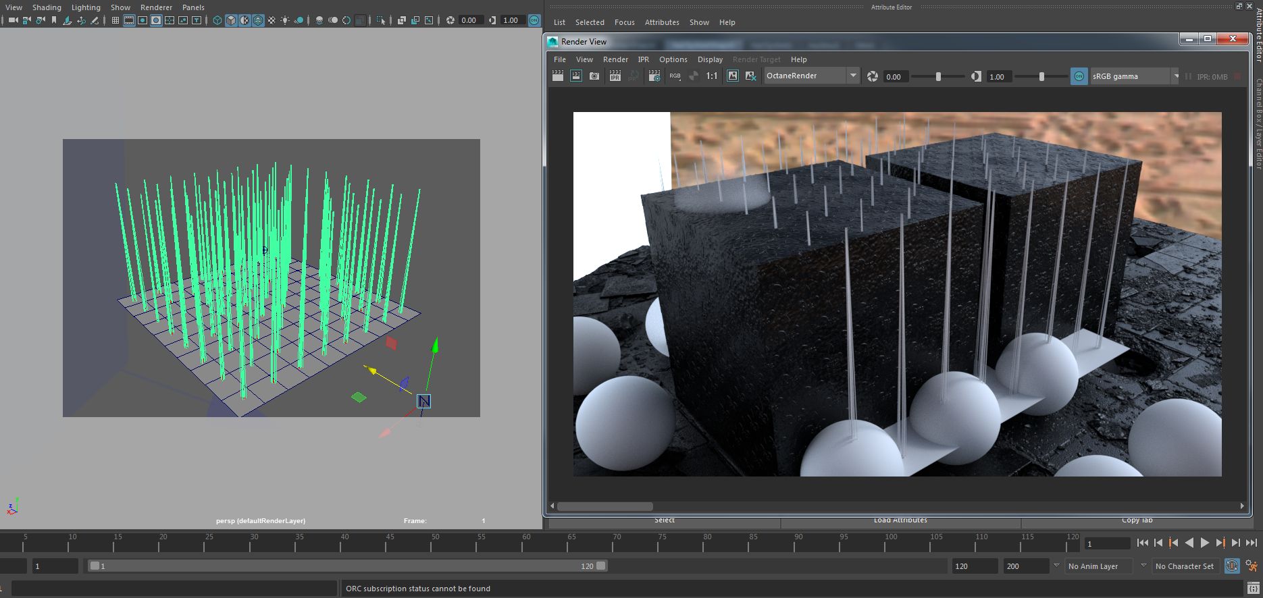The image size is (1263, 598).
Task: Open the OctaneRender renderer dropdown
Action: pyautogui.click(x=853, y=76)
